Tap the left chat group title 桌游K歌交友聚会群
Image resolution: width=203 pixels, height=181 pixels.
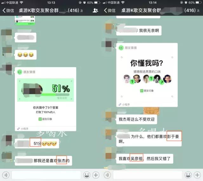[39, 10]
